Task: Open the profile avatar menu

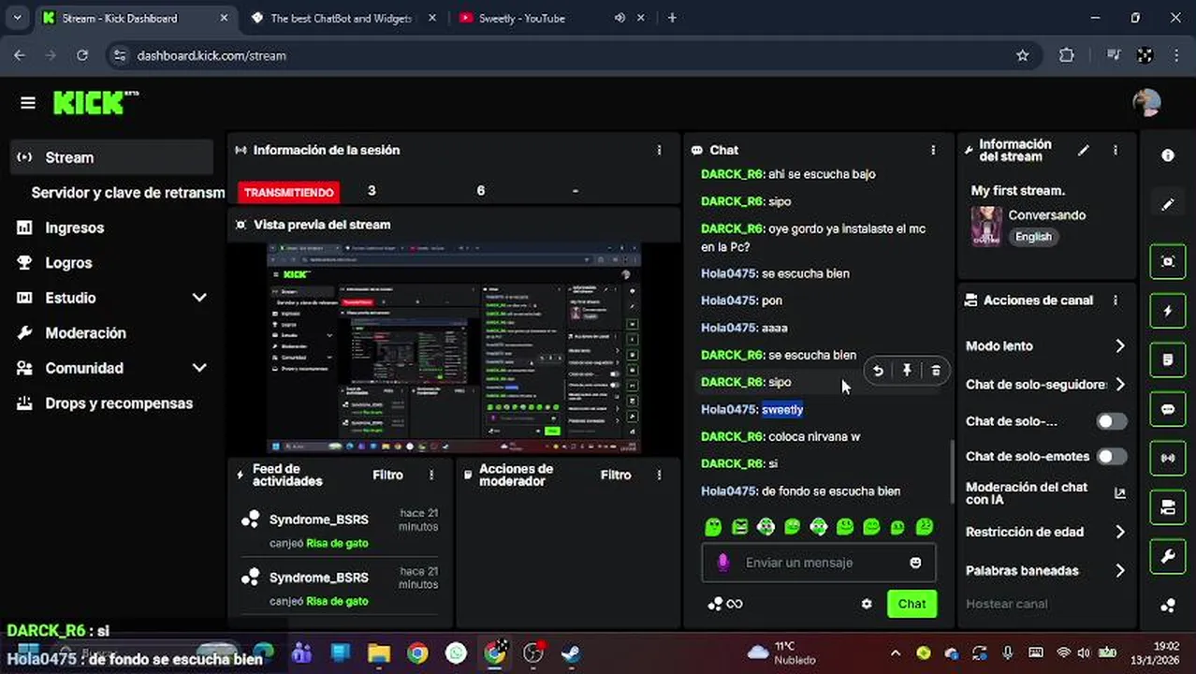Action: pyautogui.click(x=1146, y=103)
